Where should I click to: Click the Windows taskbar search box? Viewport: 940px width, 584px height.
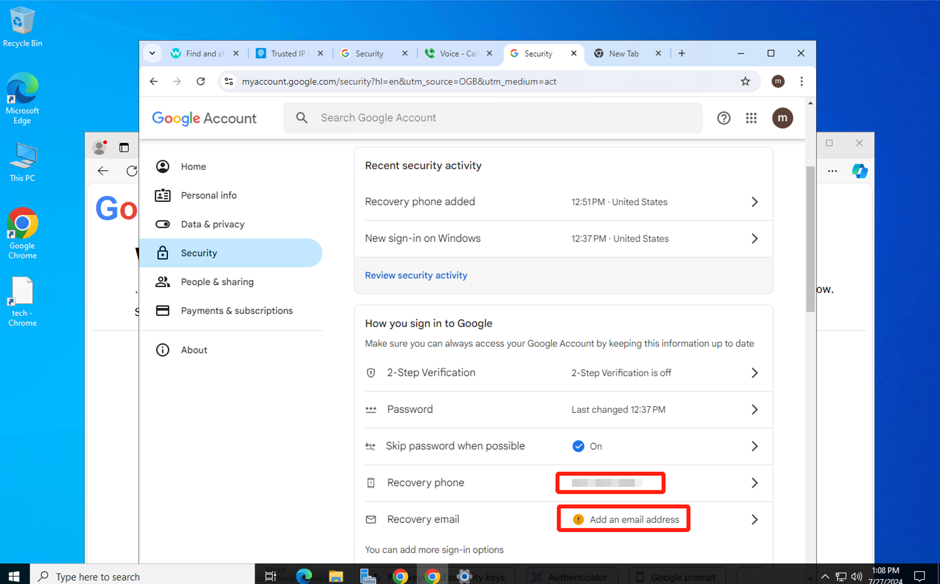142,576
